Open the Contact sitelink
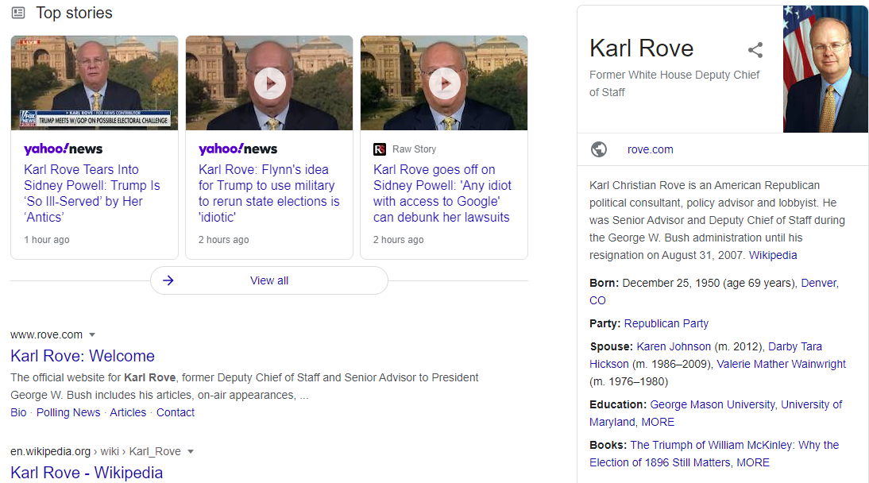This screenshot has width=869, height=483. pos(175,412)
